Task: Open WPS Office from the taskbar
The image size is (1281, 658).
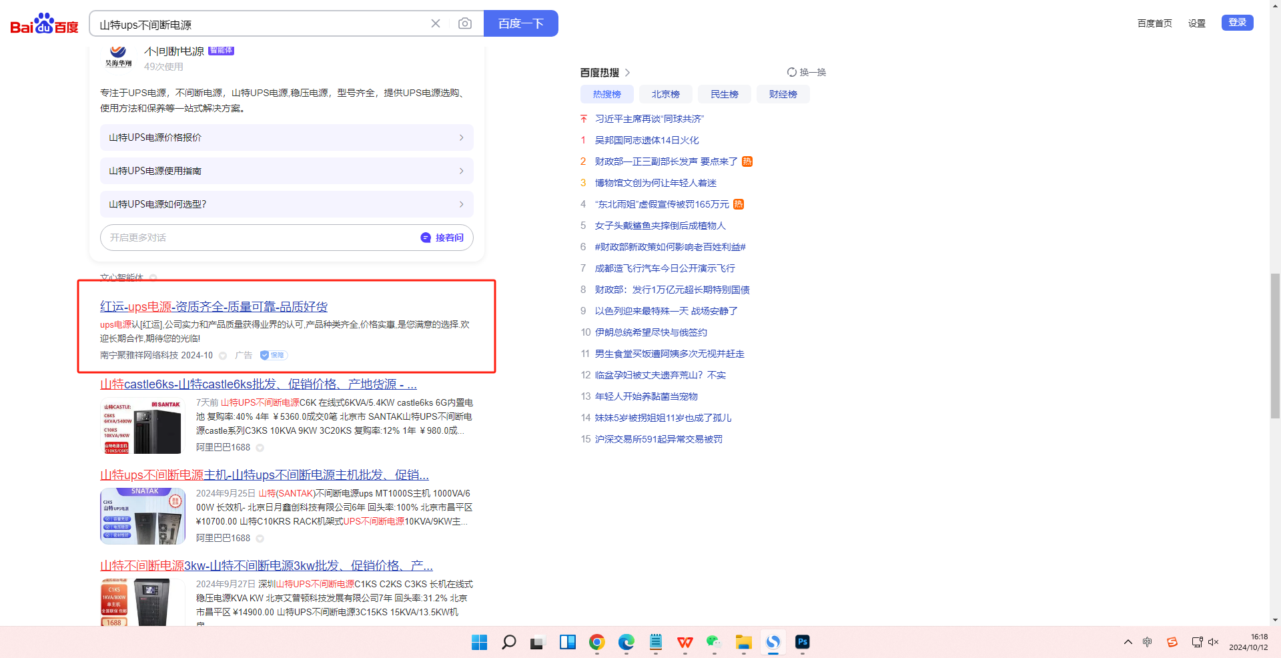Action: (x=685, y=642)
